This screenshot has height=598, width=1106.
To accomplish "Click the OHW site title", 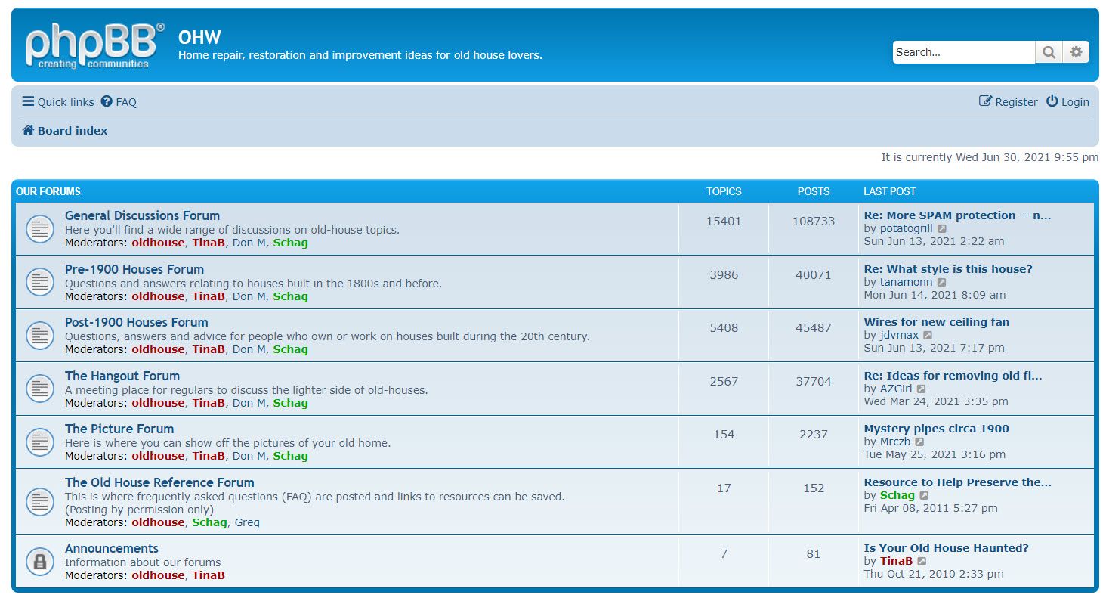I will click(199, 36).
